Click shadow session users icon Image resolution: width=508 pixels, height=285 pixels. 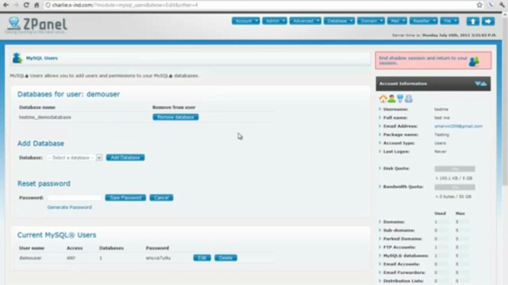tap(474, 61)
